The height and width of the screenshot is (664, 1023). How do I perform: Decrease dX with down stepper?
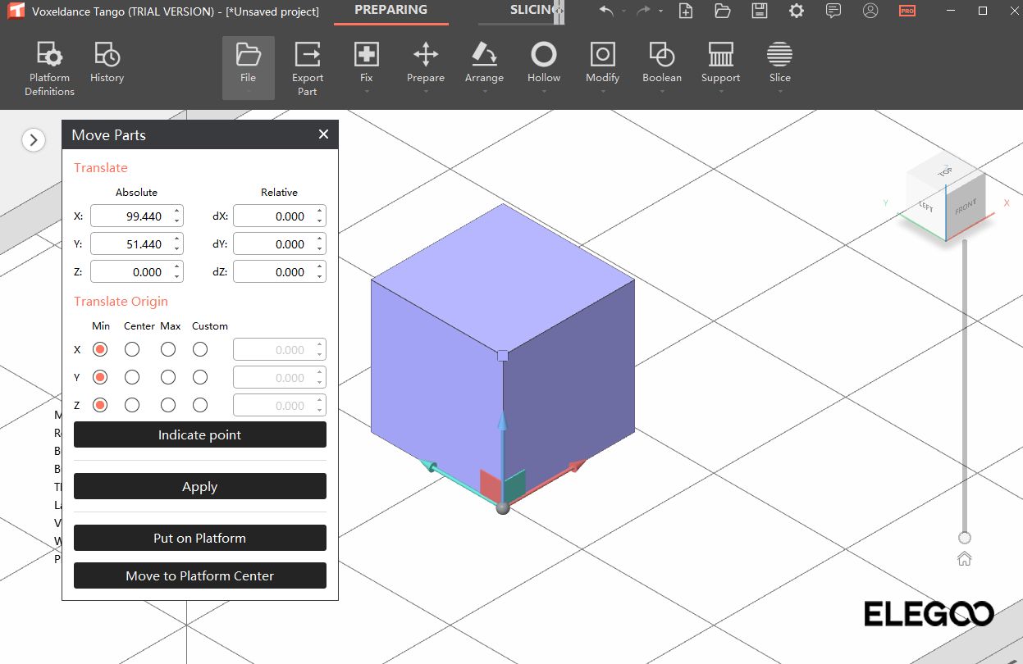320,222
